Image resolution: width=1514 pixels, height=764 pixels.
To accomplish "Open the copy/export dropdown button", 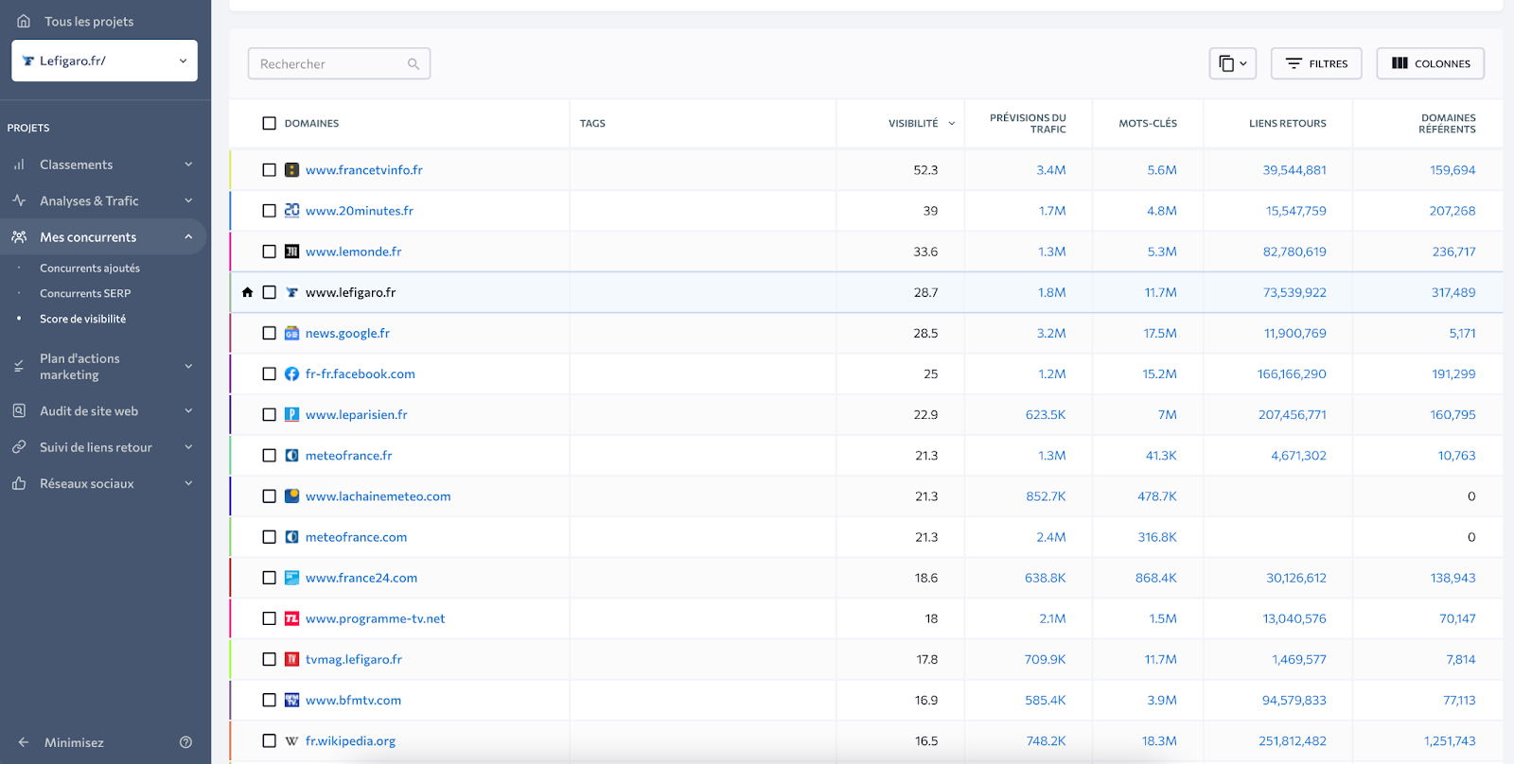I will click(1232, 63).
